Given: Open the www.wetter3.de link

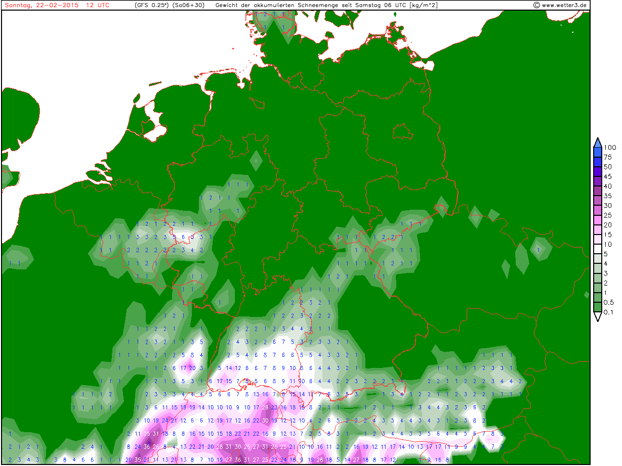Looking at the screenshot, I should (x=564, y=5).
